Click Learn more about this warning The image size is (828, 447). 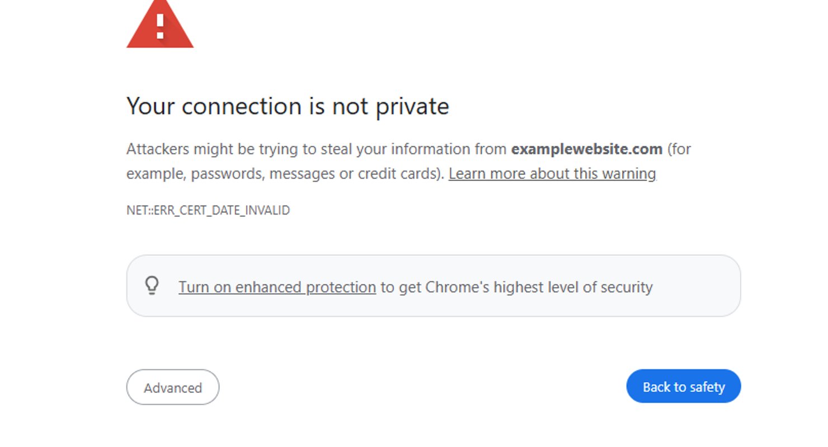tap(552, 173)
